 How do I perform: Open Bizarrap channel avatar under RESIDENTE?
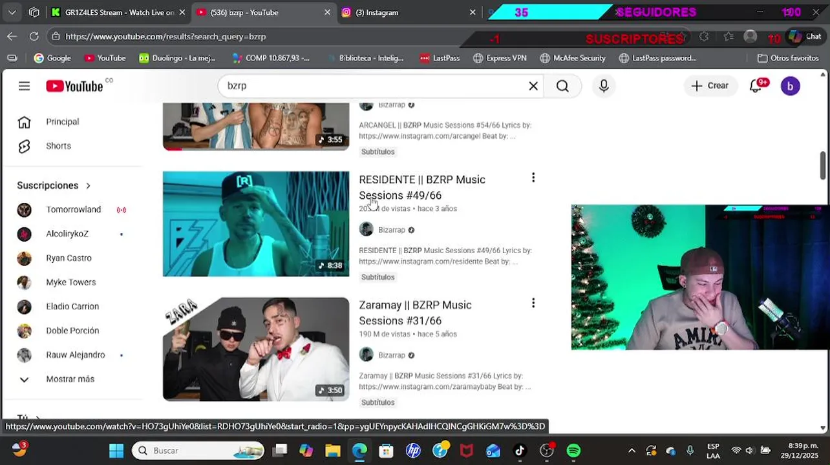(x=367, y=229)
